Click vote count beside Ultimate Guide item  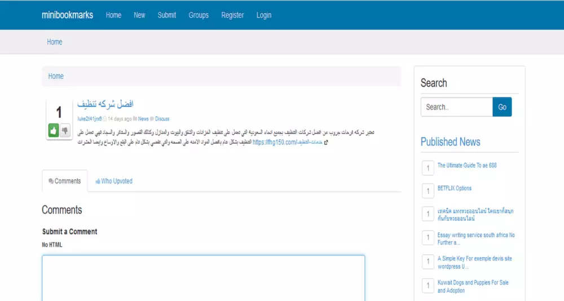428,168
